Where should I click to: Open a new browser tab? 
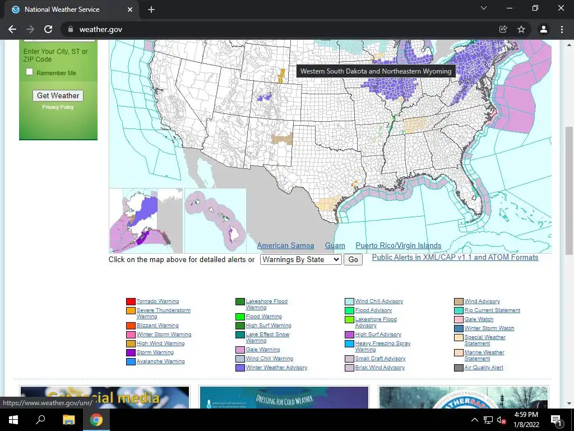[151, 10]
